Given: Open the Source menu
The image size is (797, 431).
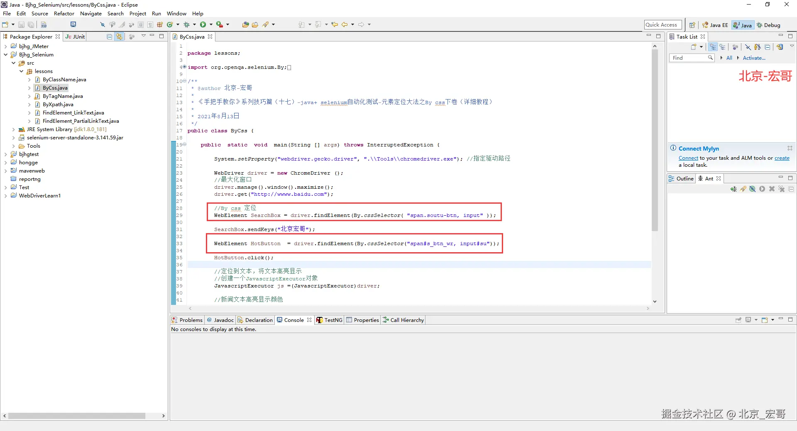Looking at the screenshot, I should (x=39, y=13).
